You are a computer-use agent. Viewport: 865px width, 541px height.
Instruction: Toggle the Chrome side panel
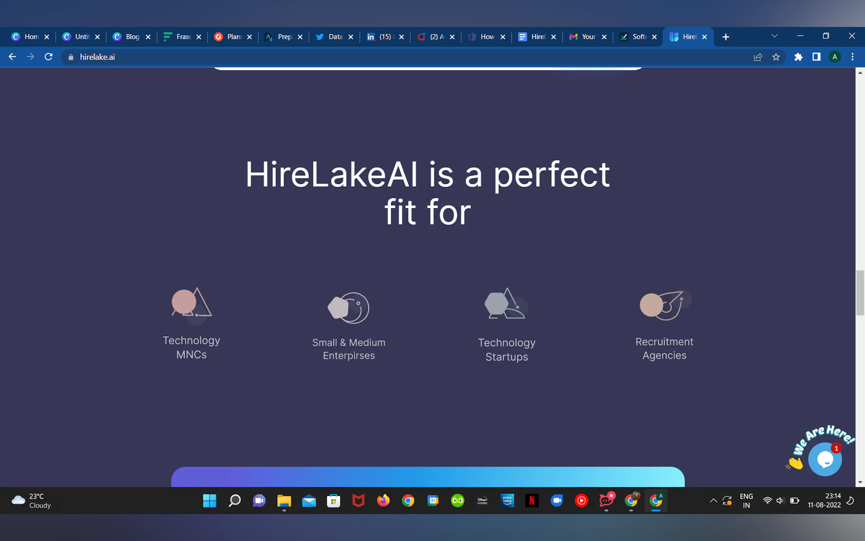(816, 57)
